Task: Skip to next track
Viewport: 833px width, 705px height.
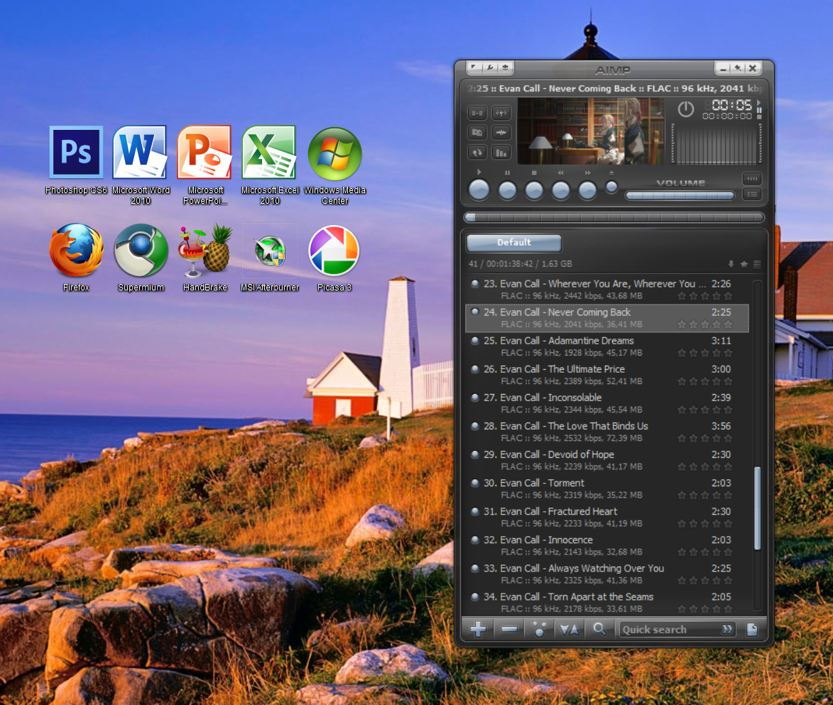Action: 587,190
